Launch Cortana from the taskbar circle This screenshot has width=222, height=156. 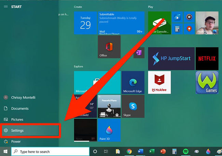coord(95,152)
